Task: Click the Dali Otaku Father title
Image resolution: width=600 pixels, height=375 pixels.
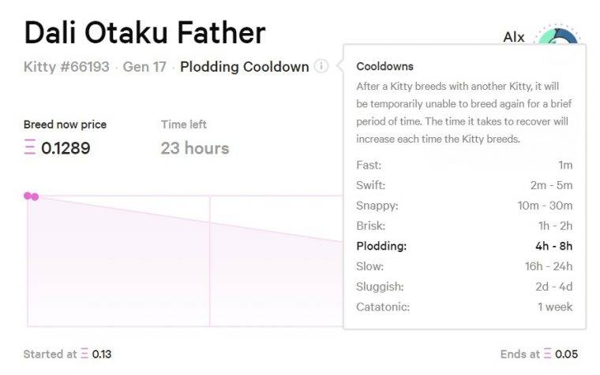Action: point(144,32)
